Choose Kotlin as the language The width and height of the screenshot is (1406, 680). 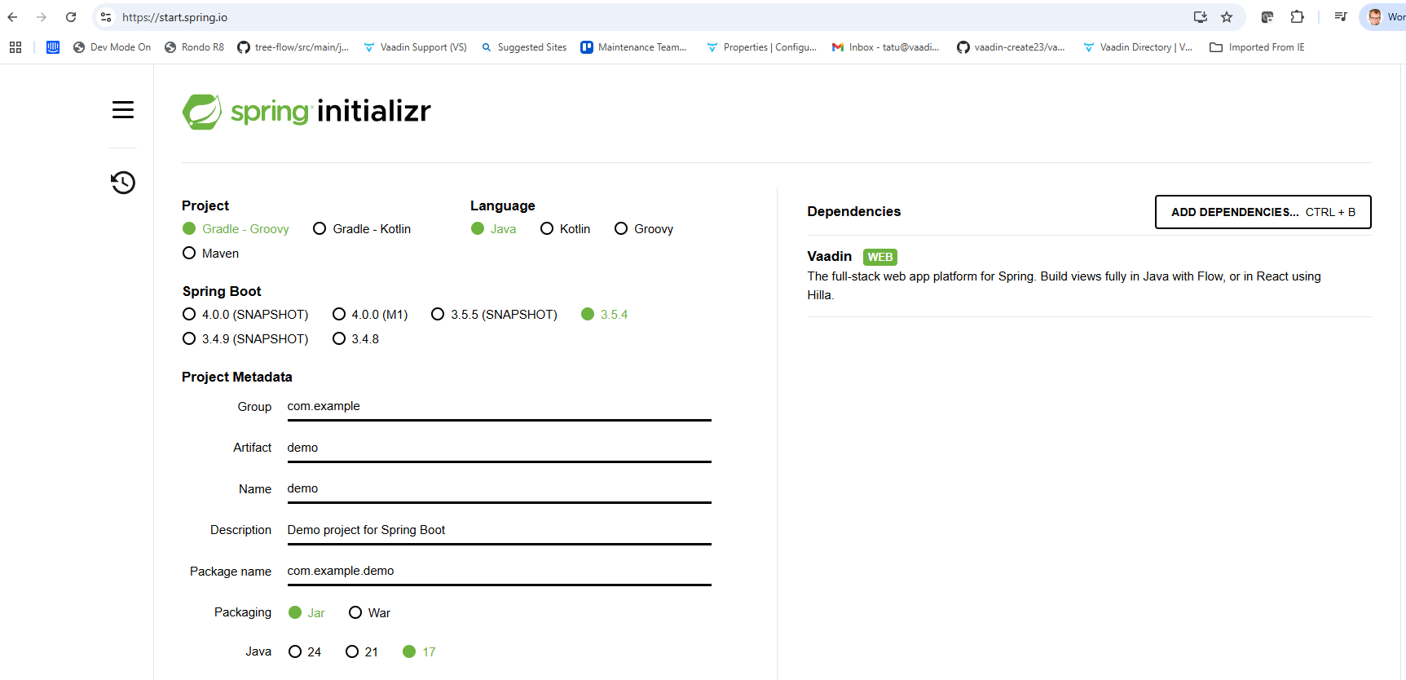tap(547, 229)
